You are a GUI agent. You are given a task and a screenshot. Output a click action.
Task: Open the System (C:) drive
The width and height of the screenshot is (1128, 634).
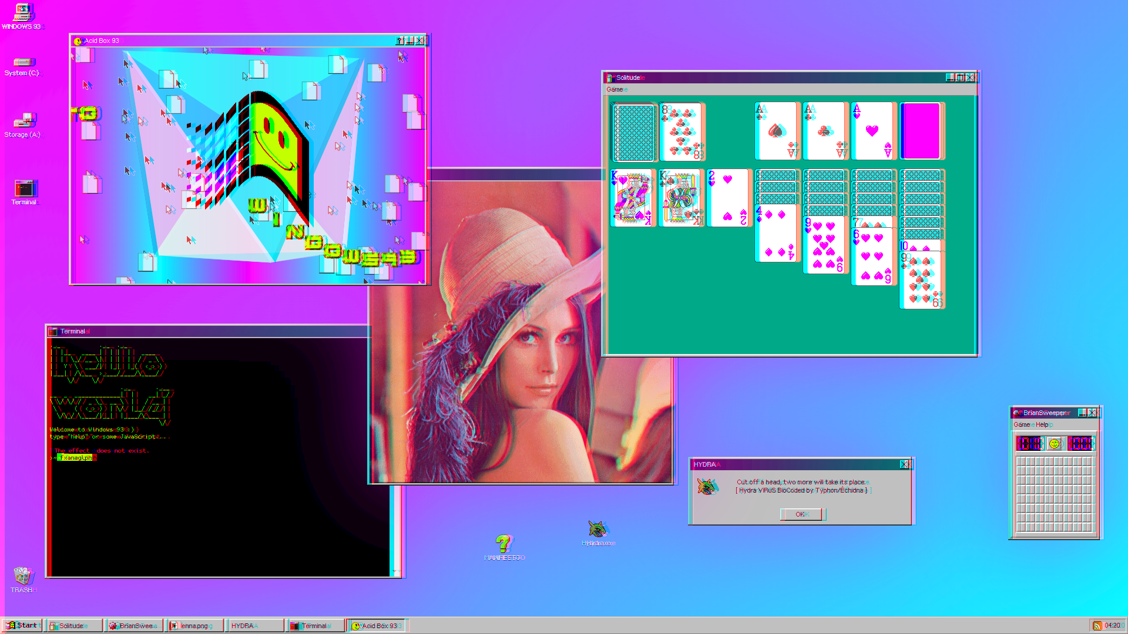click(23, 62)
